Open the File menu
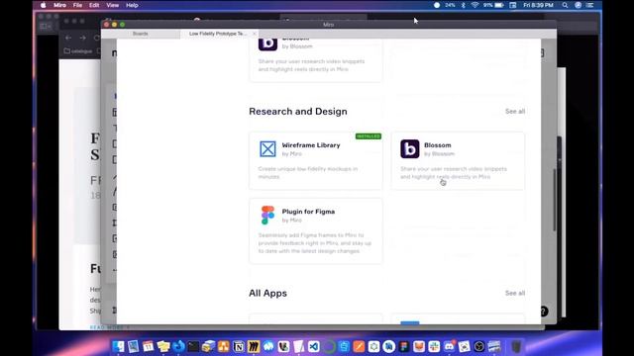Image resolution: width=634 pixels, height=356 pixels. tap(77, 5)
